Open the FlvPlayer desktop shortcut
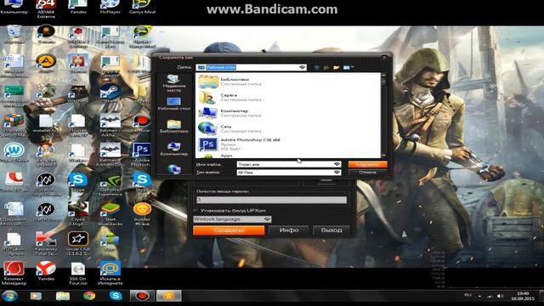The height and width of the screenshot is (306, 544). [110, 8]
